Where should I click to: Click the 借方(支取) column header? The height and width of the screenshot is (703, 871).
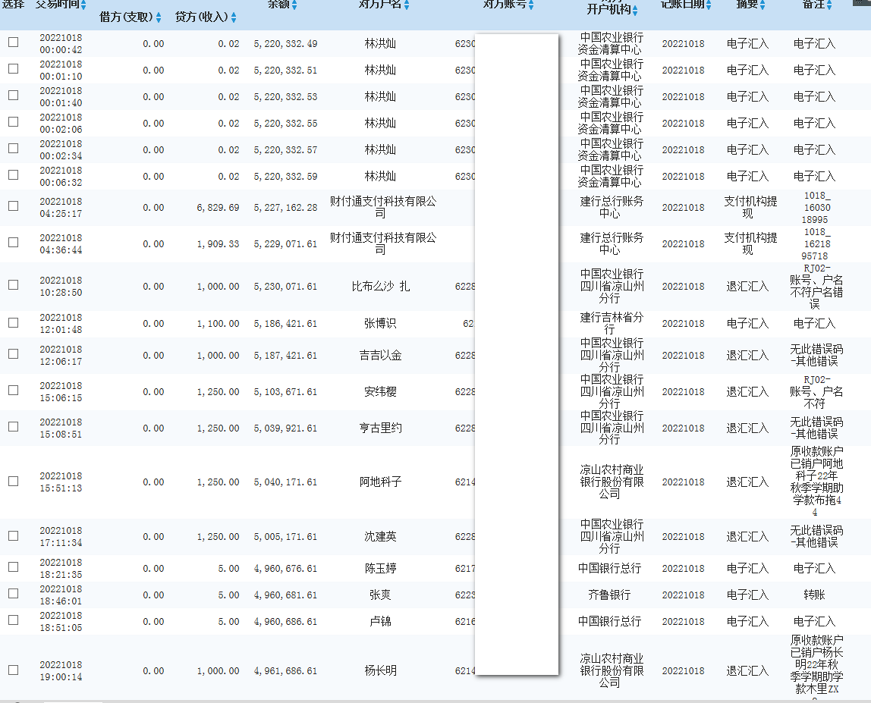point(126,17)
